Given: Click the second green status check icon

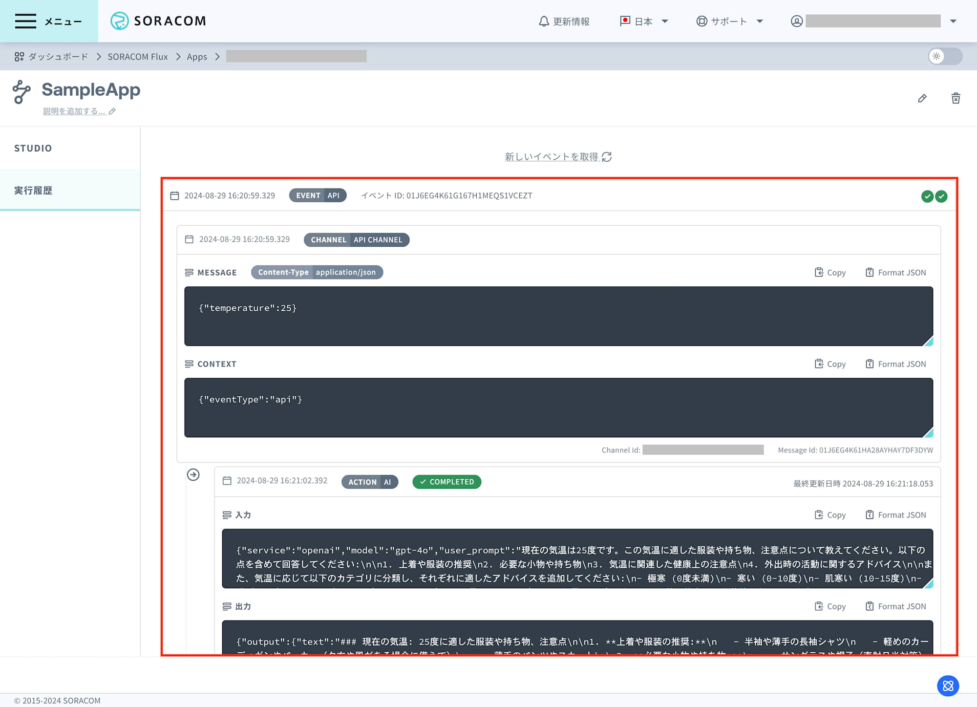Looking at the screenshot, I should [x=941, y=196].
